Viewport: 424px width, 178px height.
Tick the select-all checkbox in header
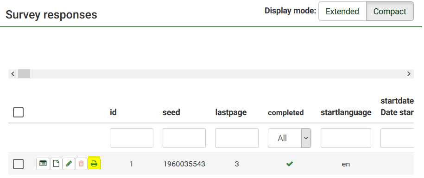[18, 112]
